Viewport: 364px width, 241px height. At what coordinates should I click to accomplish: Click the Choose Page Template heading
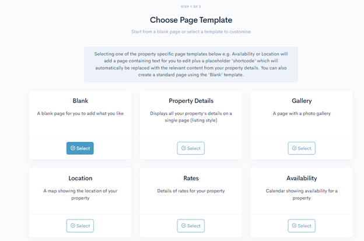191,20
